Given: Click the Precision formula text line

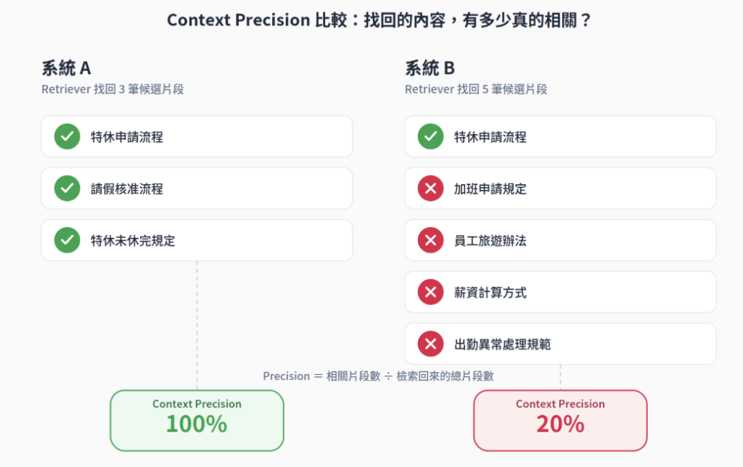Looking at the screenshot, I should (379, 376).
